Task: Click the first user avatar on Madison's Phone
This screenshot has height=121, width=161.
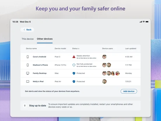Action: 104,65
